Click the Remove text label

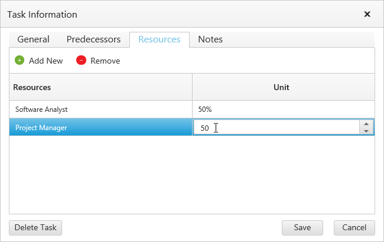point(105,61)
